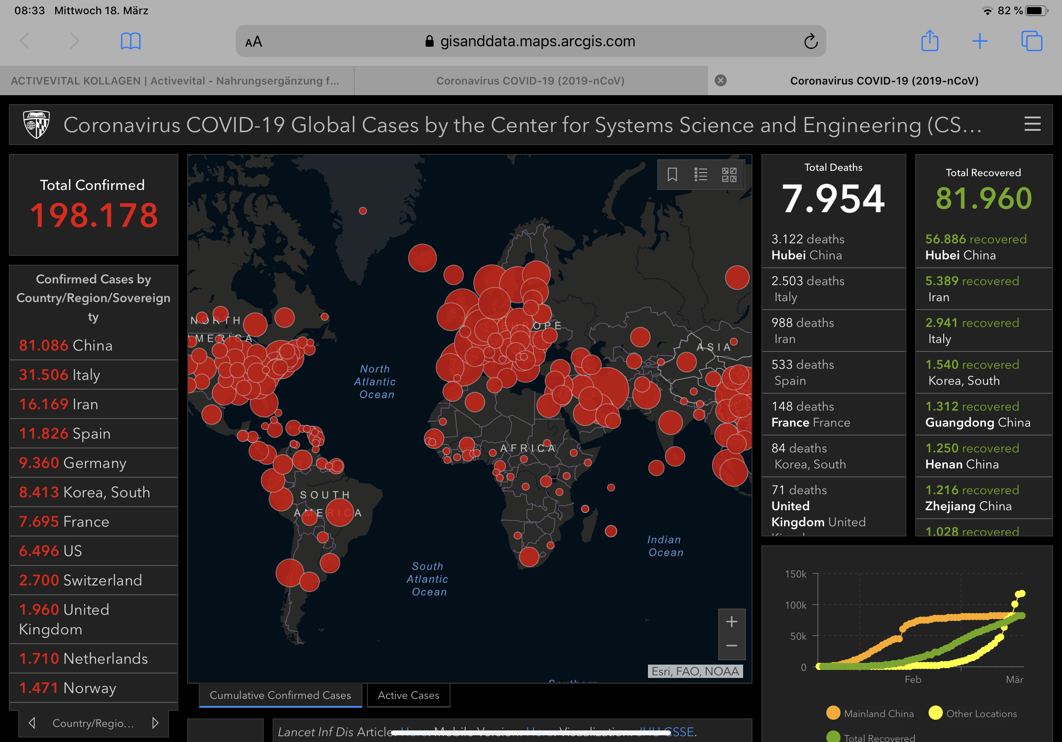Show all tabs overview icon
Screen dimensions: 1062x742
(x=1031, y=41)
